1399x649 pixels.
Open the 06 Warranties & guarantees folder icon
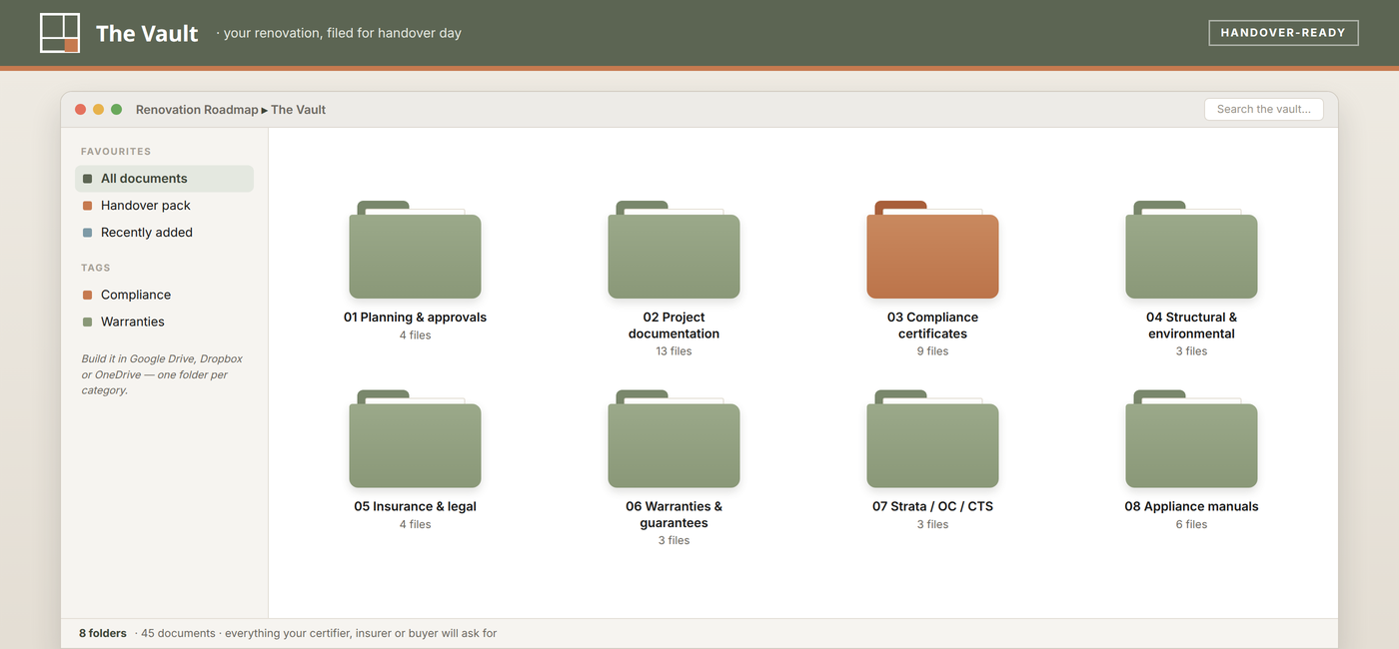tap(674, 439)
